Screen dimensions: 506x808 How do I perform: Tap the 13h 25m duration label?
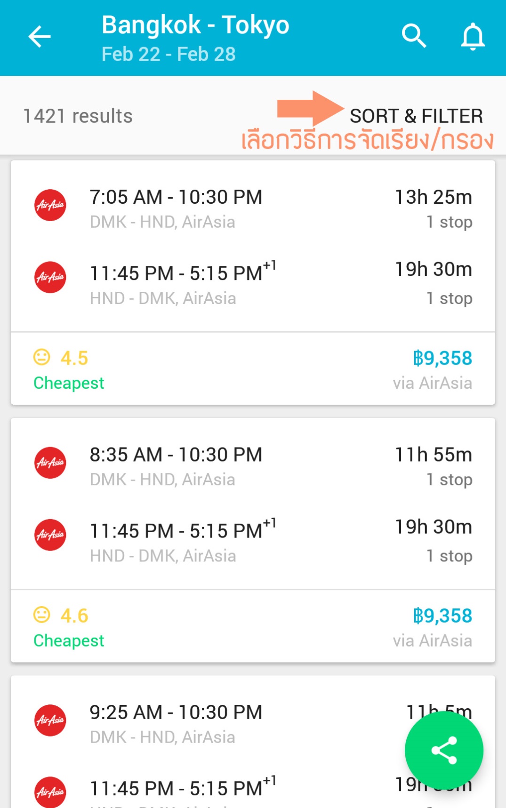pos(434,197)
